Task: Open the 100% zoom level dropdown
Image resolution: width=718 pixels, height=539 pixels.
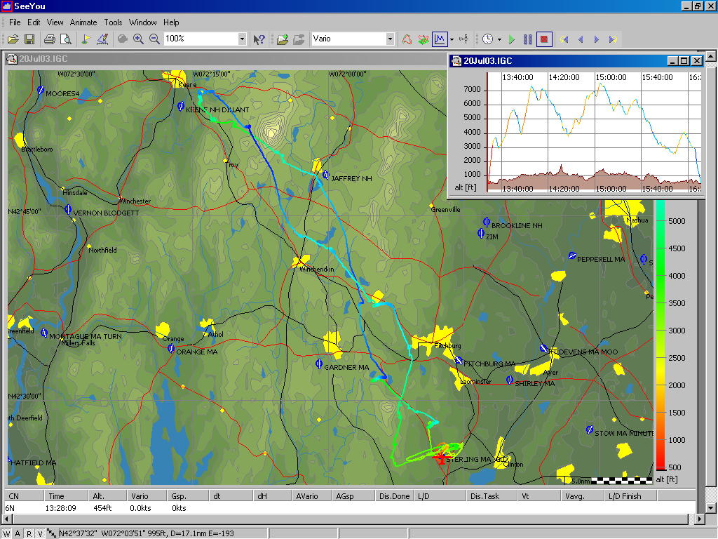Action: pyautogui.click(x=242, y=39)
